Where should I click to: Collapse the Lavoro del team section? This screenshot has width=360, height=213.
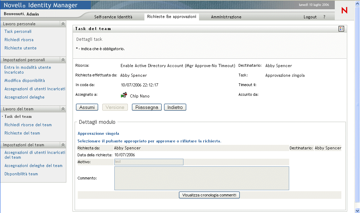coord(63,109)
